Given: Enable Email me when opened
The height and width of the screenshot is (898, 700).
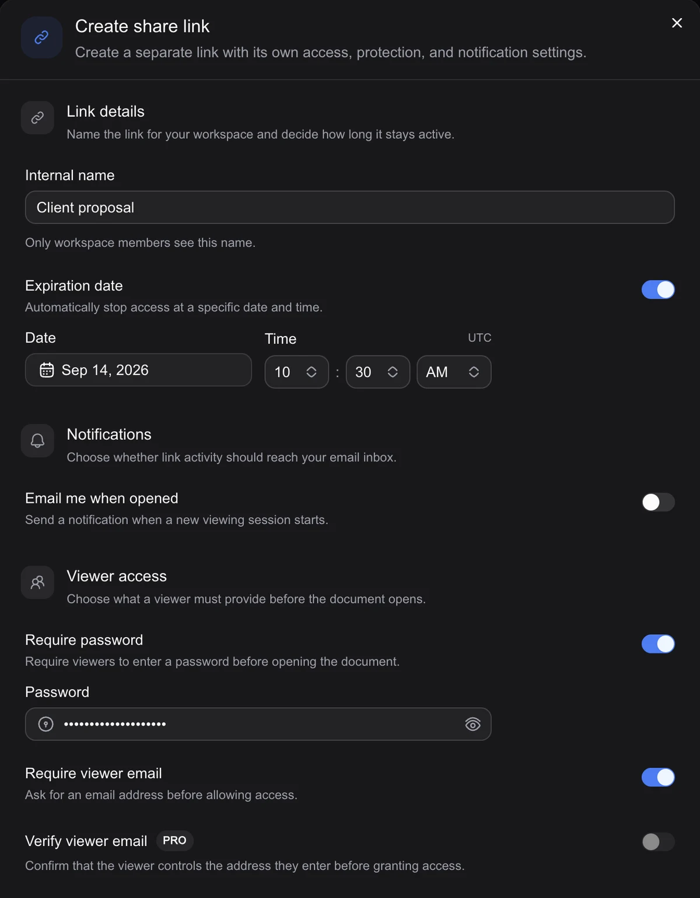Looking at the screenshot, I should (x=658, y=502).
